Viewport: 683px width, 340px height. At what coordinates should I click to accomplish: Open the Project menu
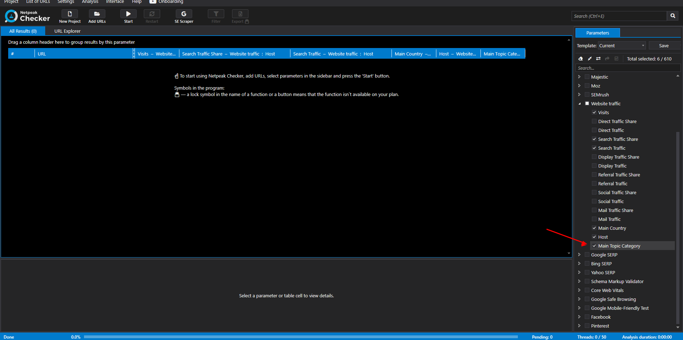click(x=11, y=2)
